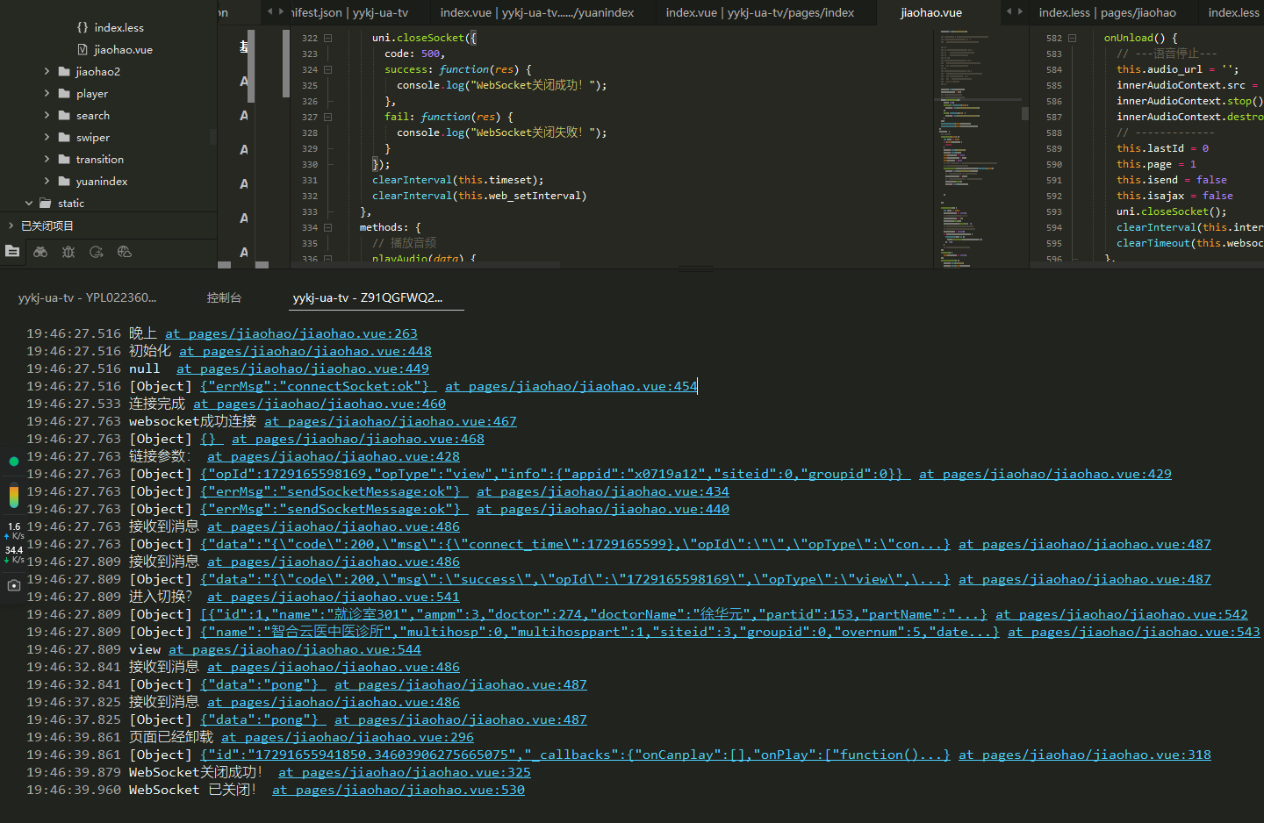Open the 控制台 console tab
Screen dimensions: 1264x823
[x=224, y=297]
